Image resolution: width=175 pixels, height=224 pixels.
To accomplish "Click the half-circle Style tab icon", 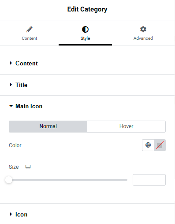I will pyautogui.click(x=85, y=29).
